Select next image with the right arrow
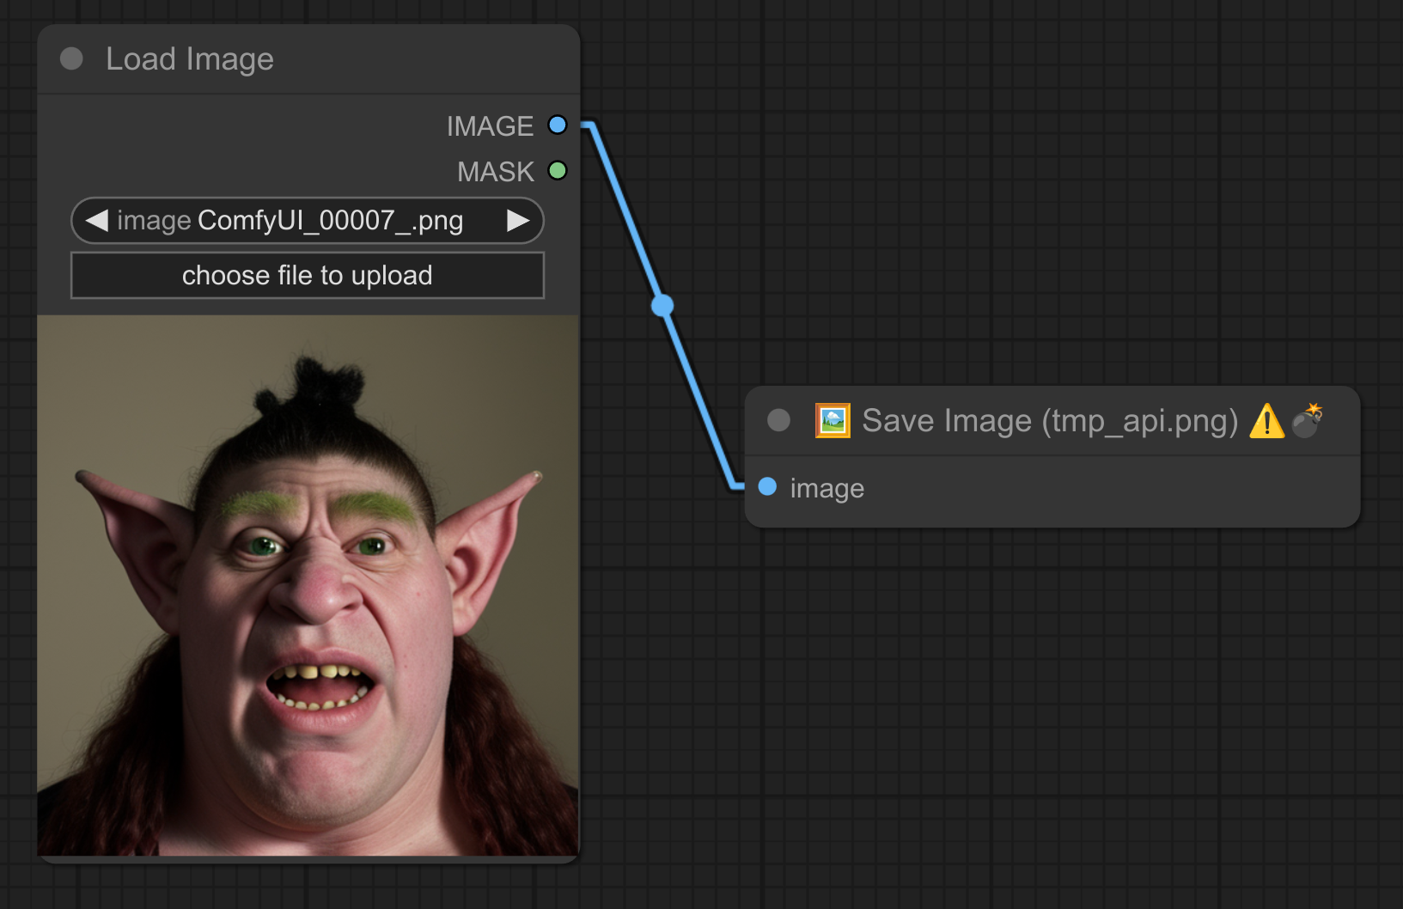Viewport: 1403px width, 909px height. click(x=518, y=221)
